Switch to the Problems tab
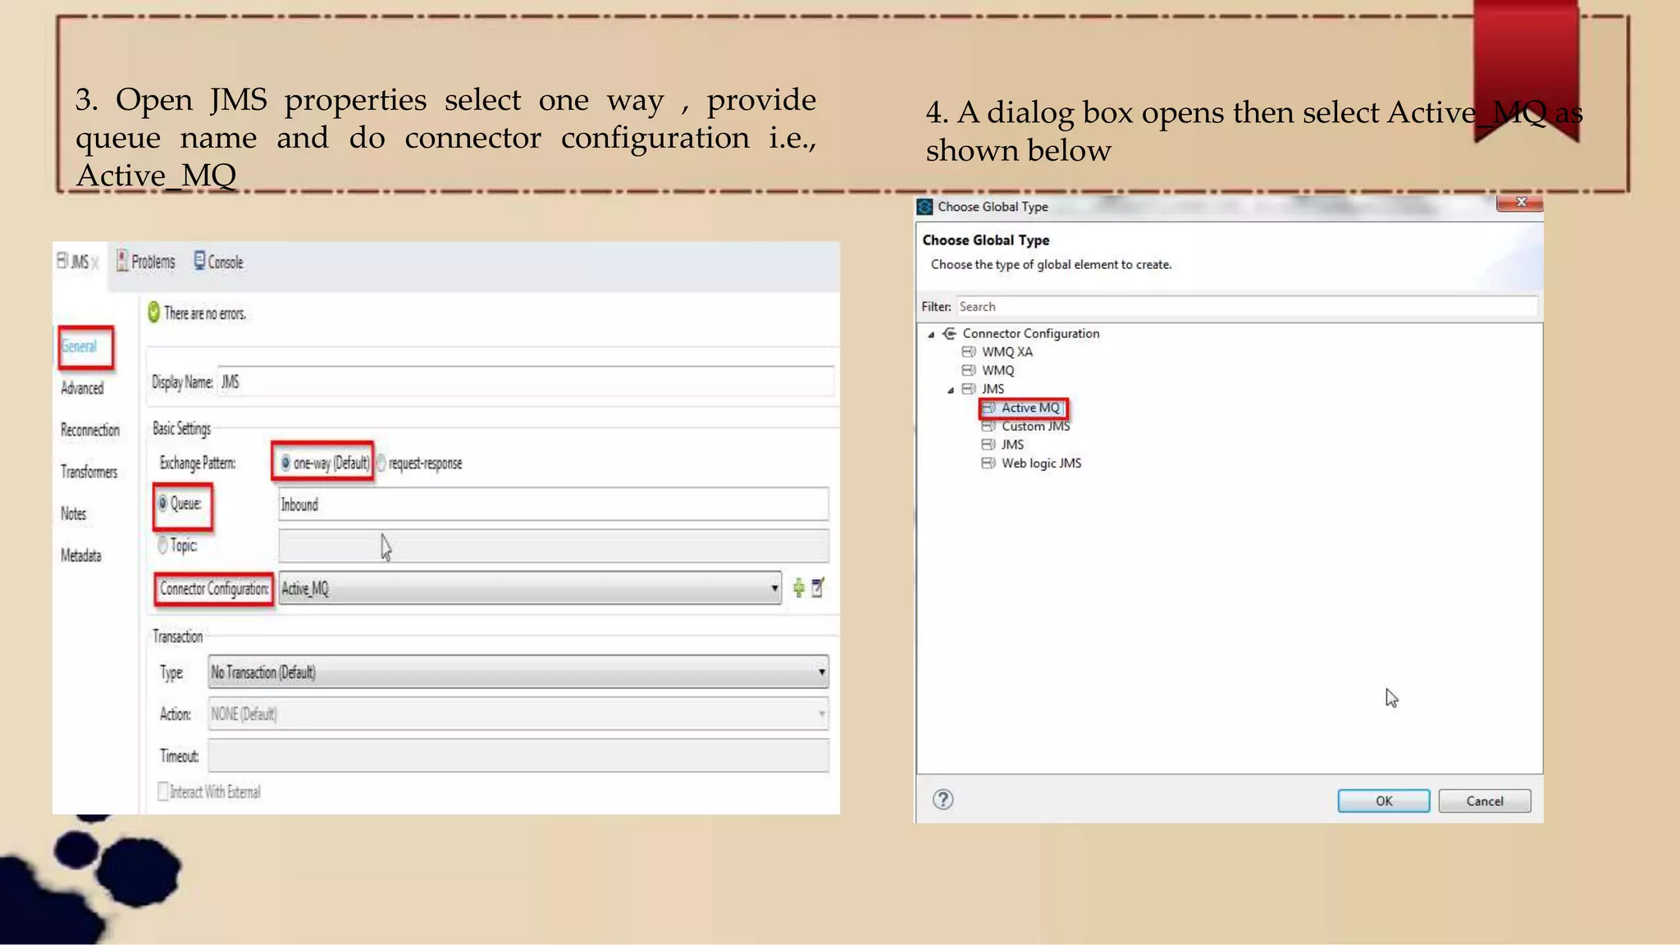This screenshot has height=945, width=1680. point(146,262)
